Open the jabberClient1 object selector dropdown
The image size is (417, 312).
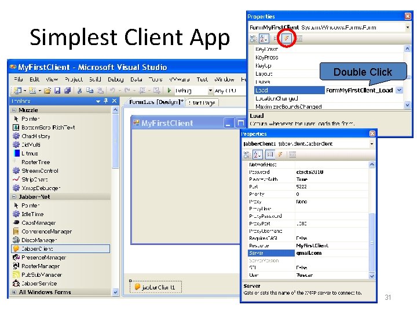pos(371,144)
